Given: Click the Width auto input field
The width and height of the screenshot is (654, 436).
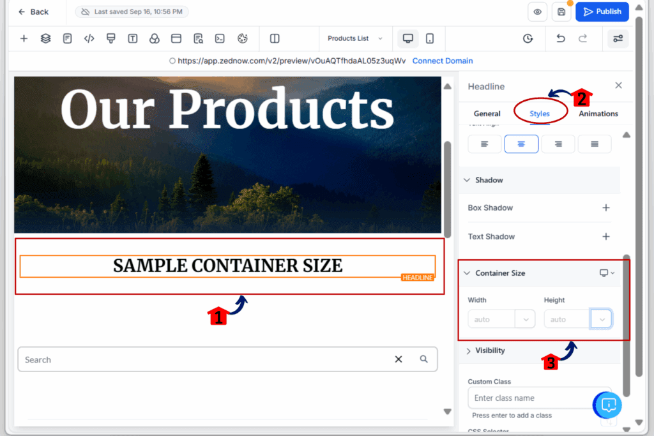Looking at the screenshot, I should point(492,319).
